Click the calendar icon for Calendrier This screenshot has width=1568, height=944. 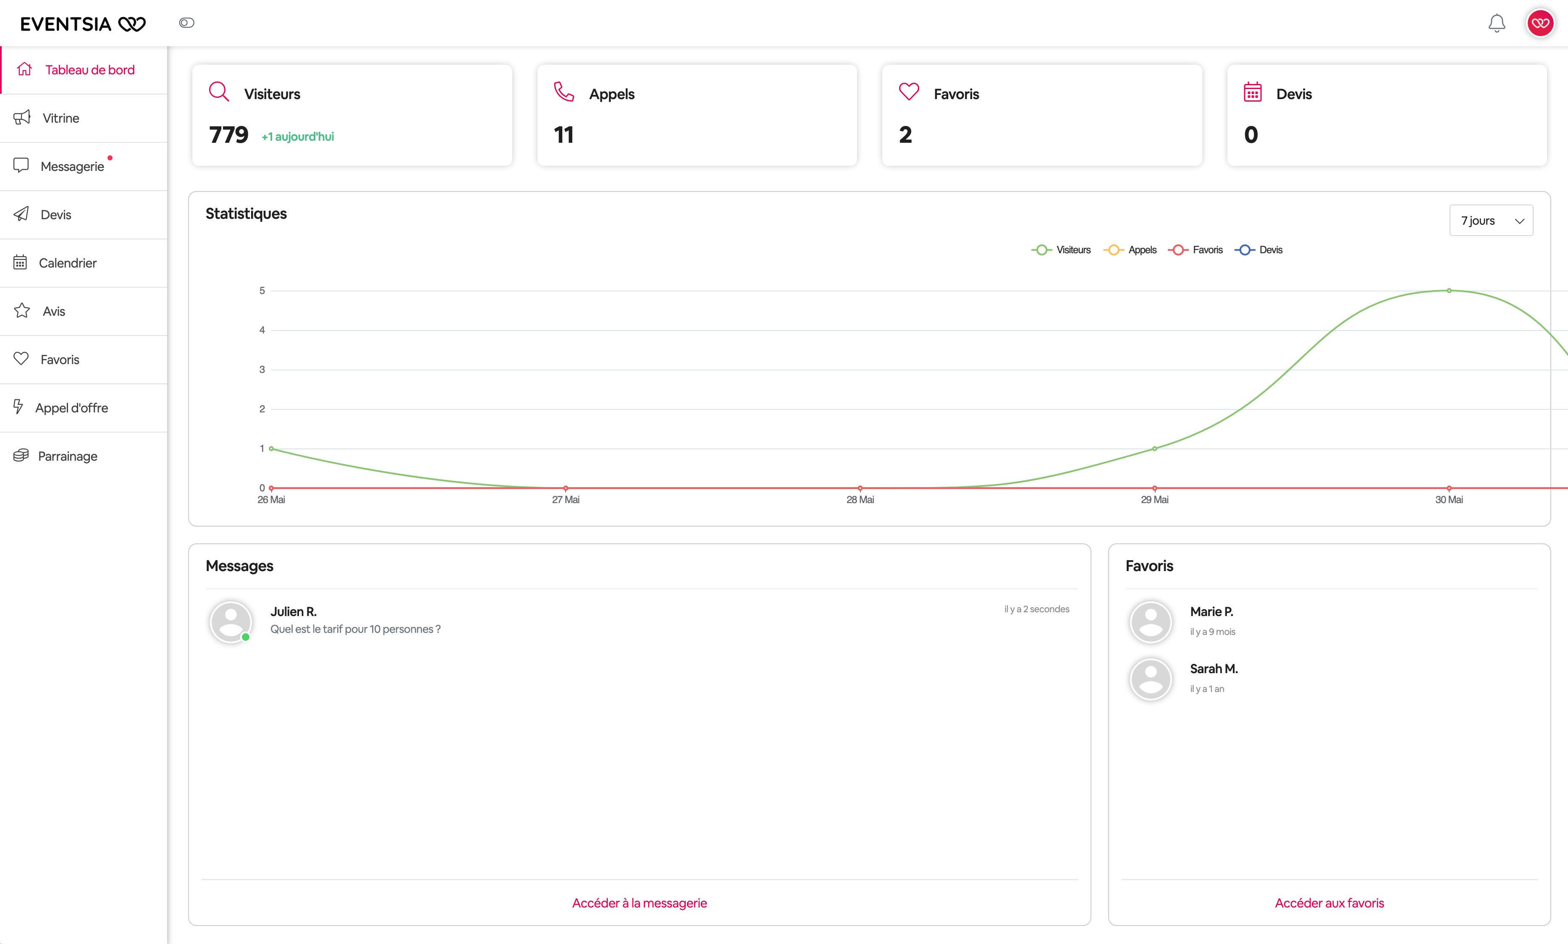click(x=20, y=262)
